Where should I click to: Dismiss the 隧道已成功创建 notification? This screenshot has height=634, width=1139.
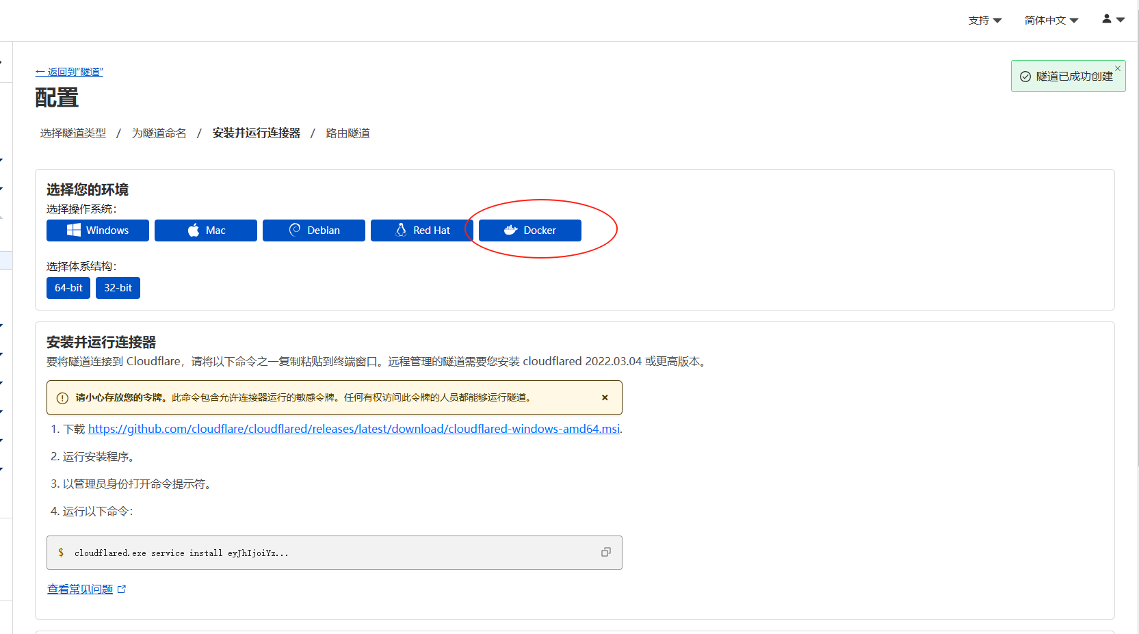1118,68
